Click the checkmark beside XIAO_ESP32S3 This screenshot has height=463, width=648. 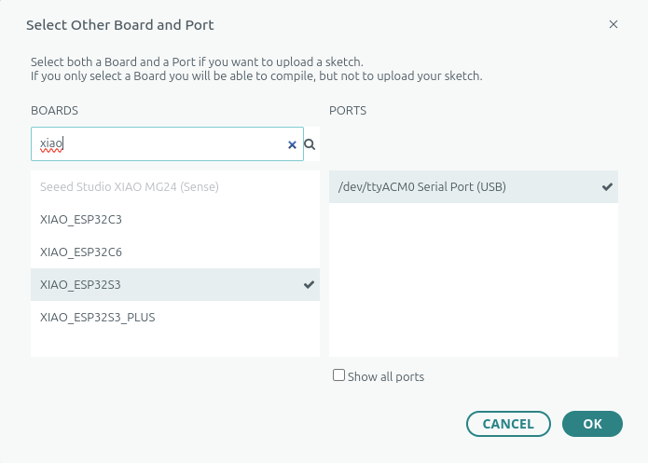point(310,284)
